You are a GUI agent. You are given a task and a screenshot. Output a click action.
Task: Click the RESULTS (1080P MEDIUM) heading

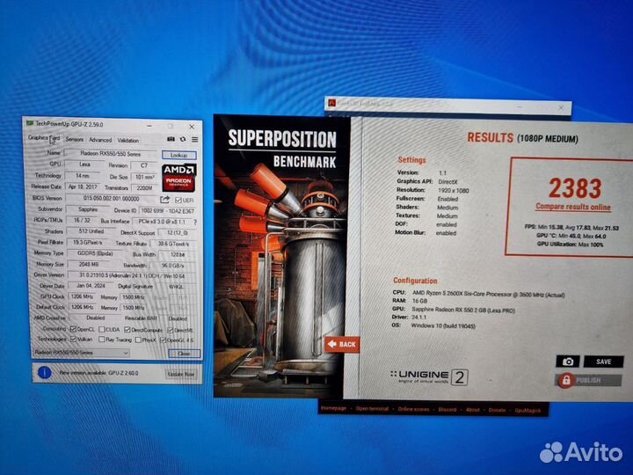pos(522,138)
